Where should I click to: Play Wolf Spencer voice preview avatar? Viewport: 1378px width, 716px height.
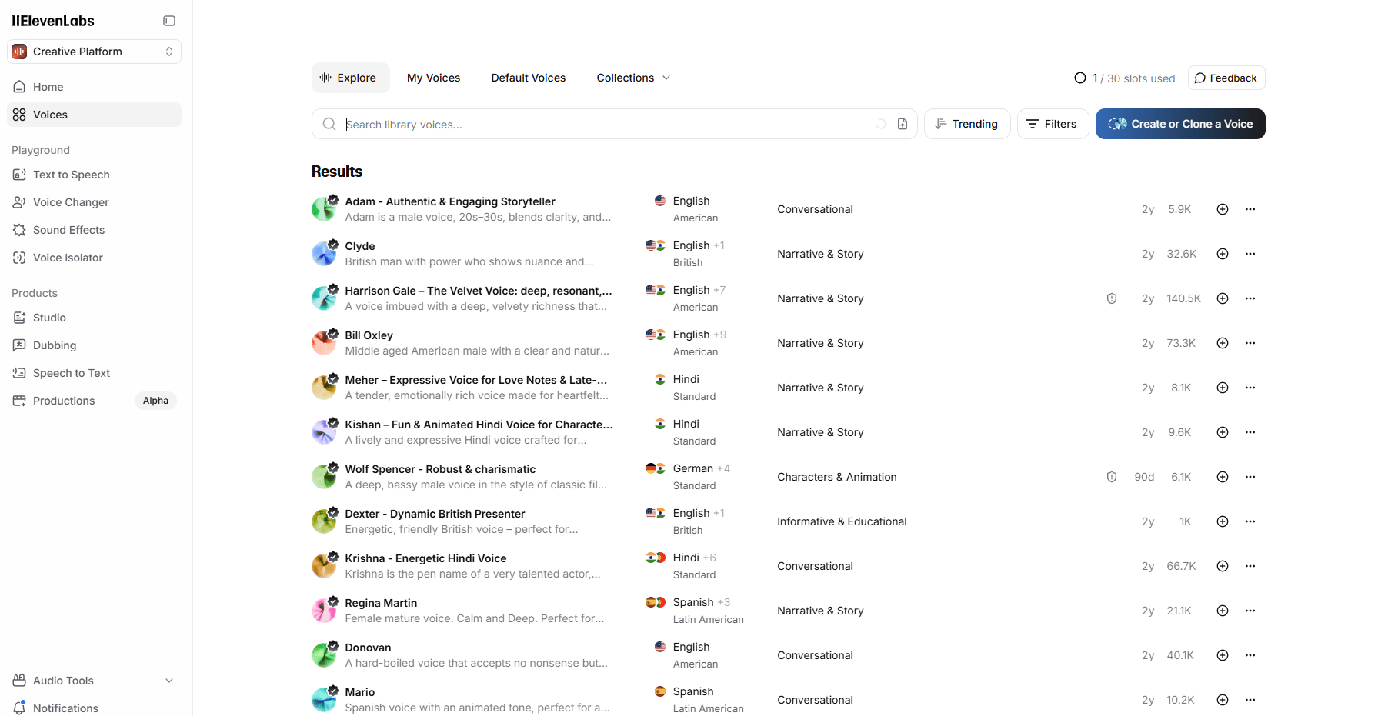(x=324, y=477)
